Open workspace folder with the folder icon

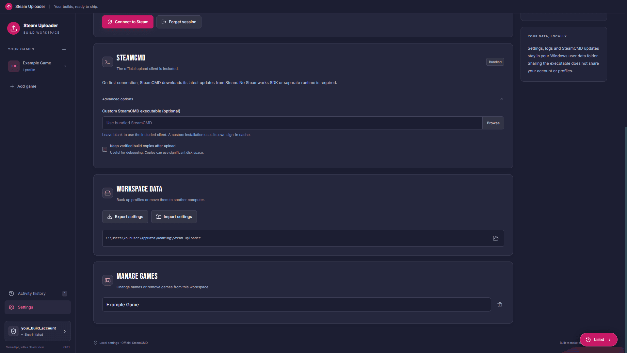point(495,238)
